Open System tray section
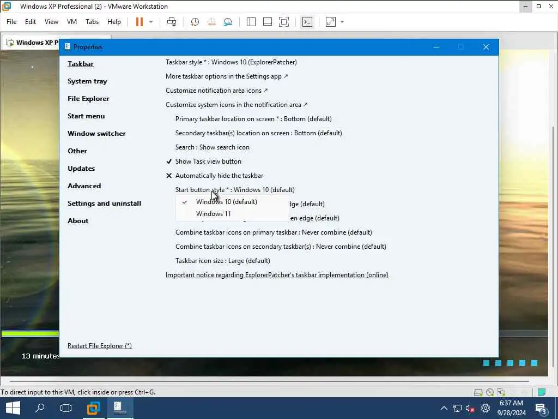 pos(87,81)
